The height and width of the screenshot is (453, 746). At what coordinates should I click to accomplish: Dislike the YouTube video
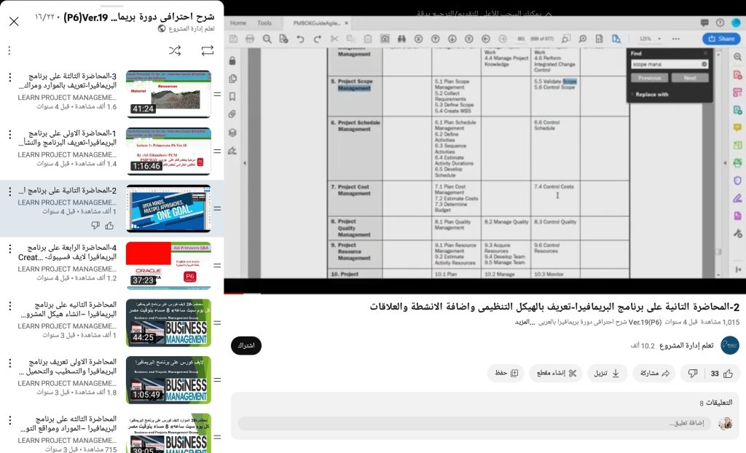pos(694,373)
